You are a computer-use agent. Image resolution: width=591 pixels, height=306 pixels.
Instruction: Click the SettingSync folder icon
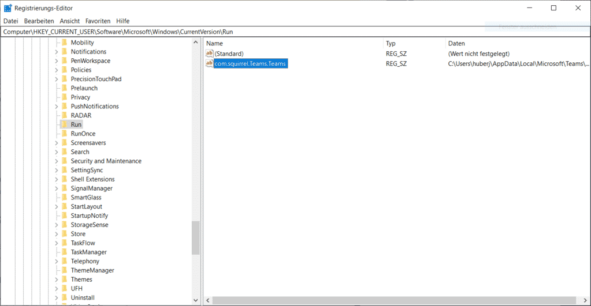[65, 170]
